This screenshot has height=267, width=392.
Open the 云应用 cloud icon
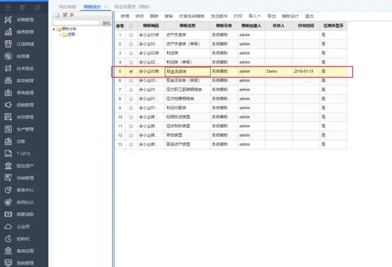[x=8, y=227]
